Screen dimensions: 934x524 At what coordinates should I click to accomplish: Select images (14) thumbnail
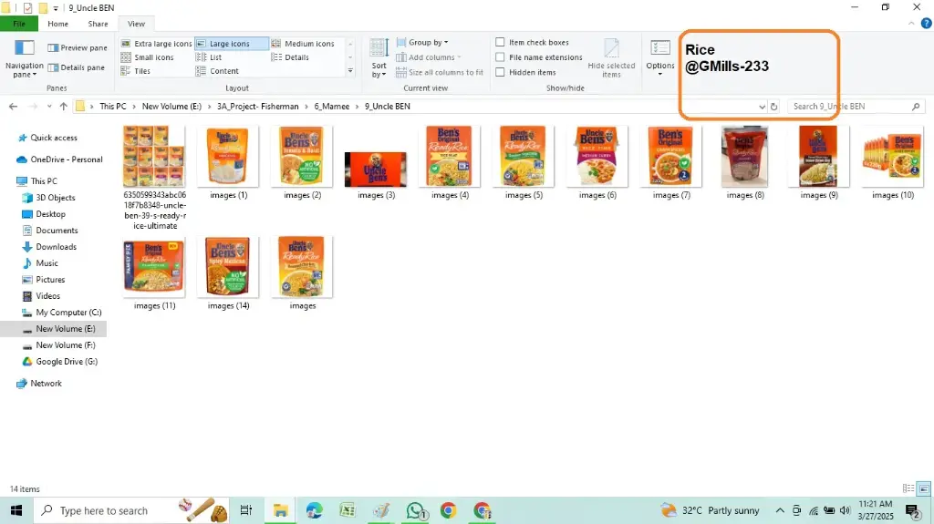click(227, 267)
